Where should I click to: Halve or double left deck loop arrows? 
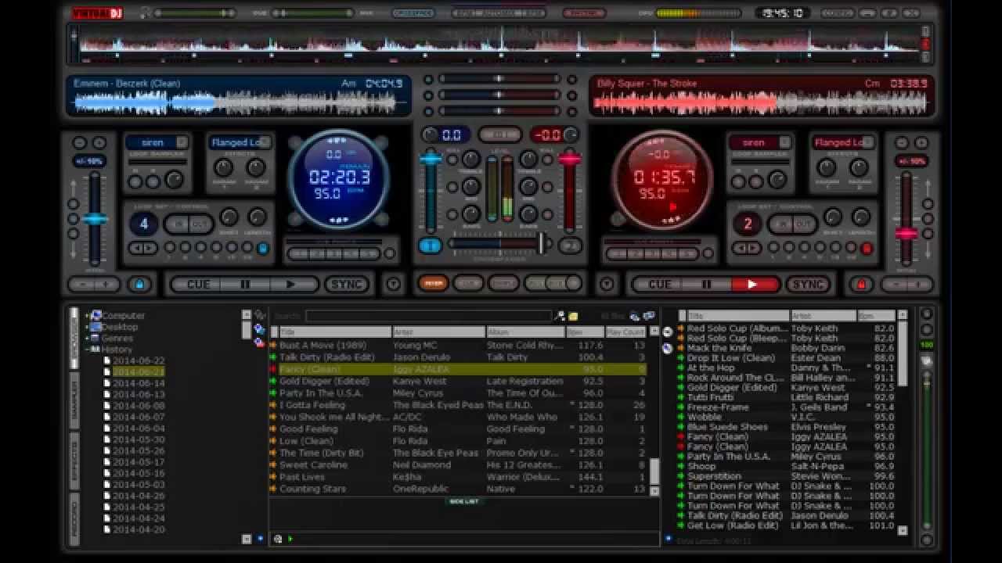(143, 249)
